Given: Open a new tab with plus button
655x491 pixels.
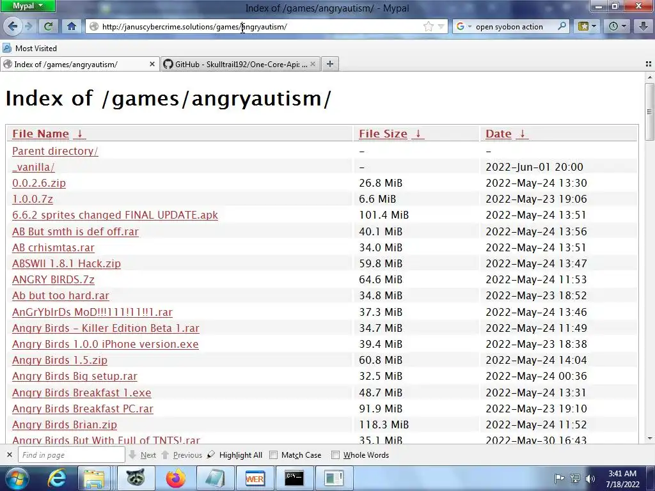Looking at the screenshot, I should tap(330, 64).
